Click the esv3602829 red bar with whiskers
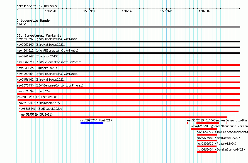Screen dimensions: 248x163 coord(207,123)
